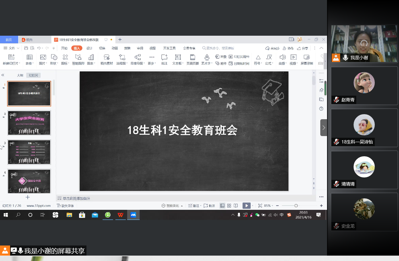
Task: Insert a table with the 表格 icon
Action: click(x=30, y=57)
